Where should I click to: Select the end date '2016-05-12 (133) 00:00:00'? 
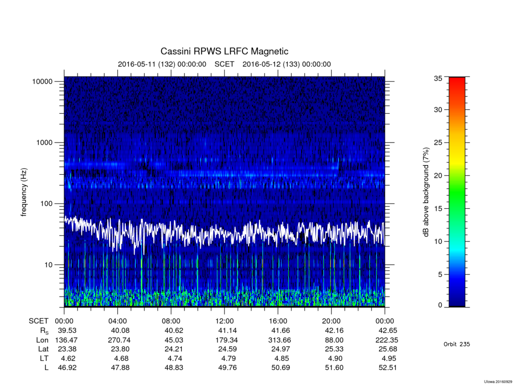[x=287, y=64]
